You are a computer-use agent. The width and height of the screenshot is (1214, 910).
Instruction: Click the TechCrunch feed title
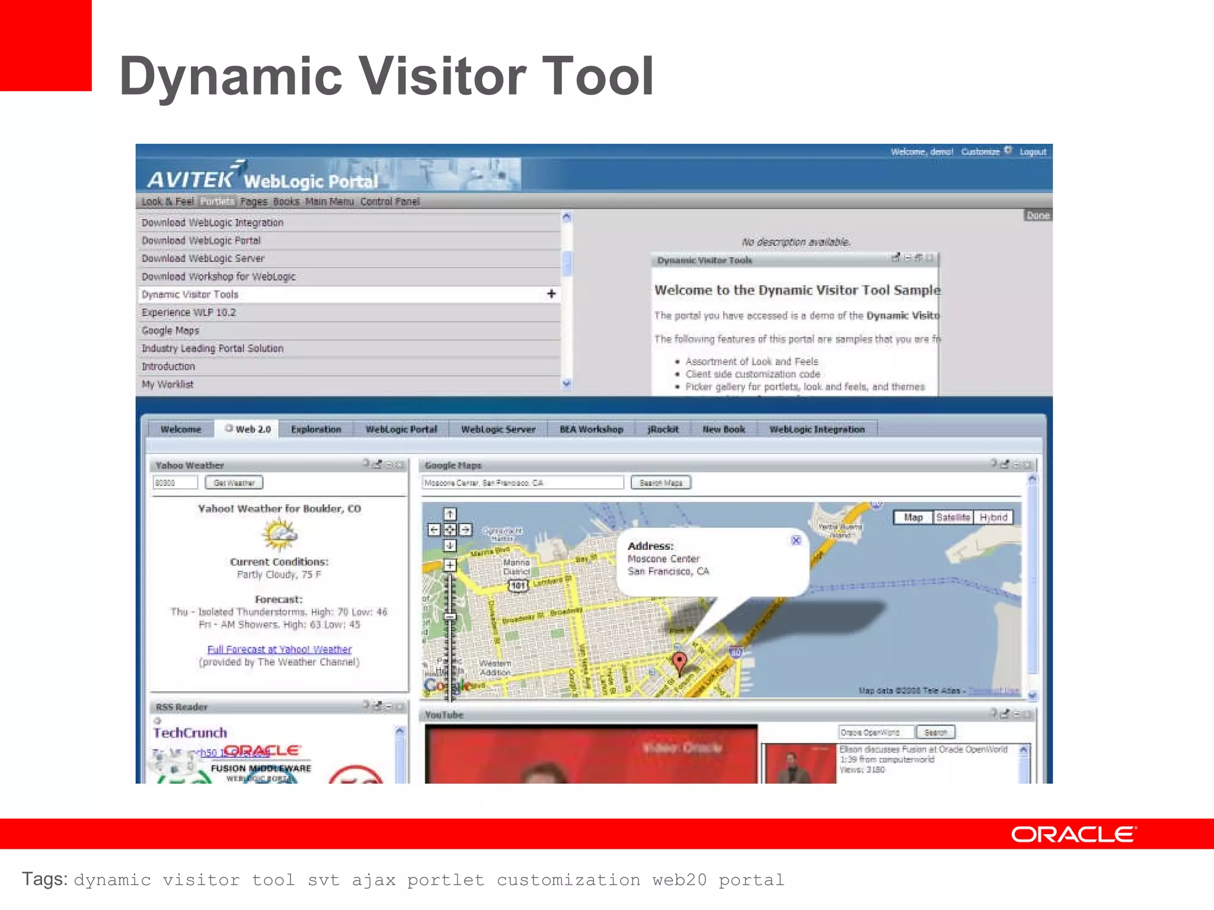coord(190,733)
